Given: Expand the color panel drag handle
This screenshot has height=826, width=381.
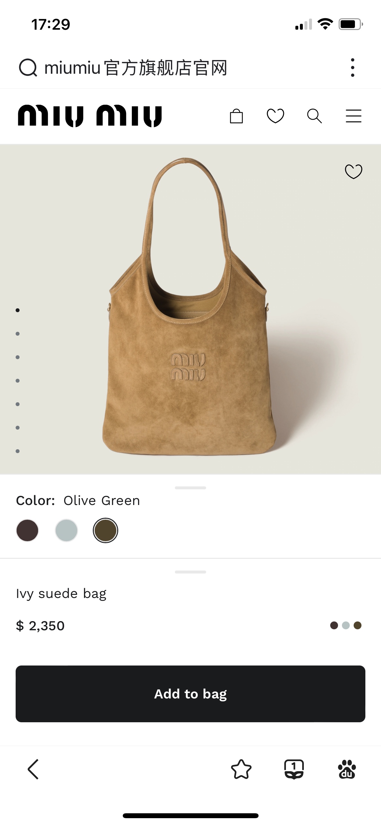Looking at the screenshot, I should (x=190, y=488).
